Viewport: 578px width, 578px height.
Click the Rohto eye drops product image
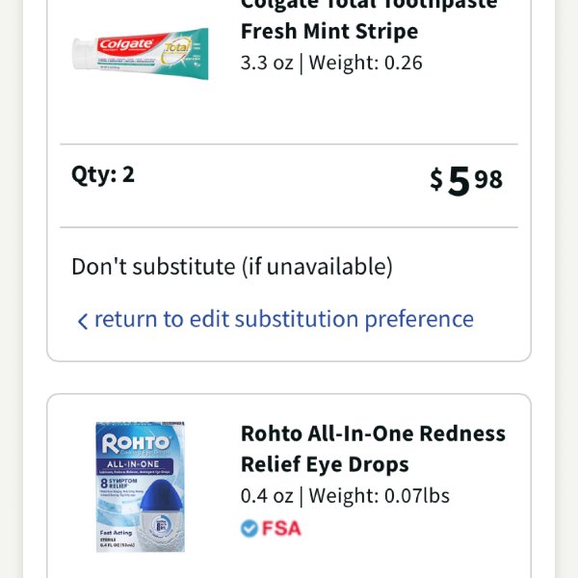(140, 486)
